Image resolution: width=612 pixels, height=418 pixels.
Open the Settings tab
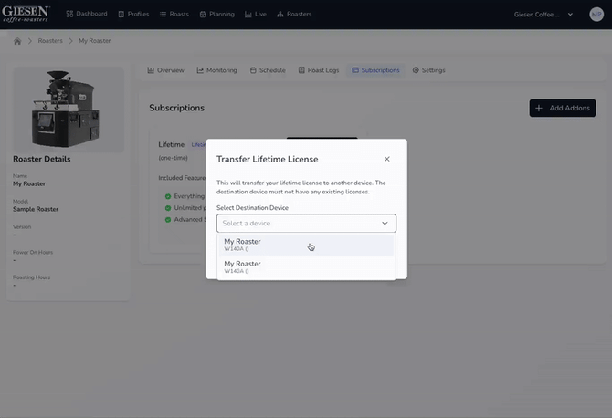tap(428, 70)
